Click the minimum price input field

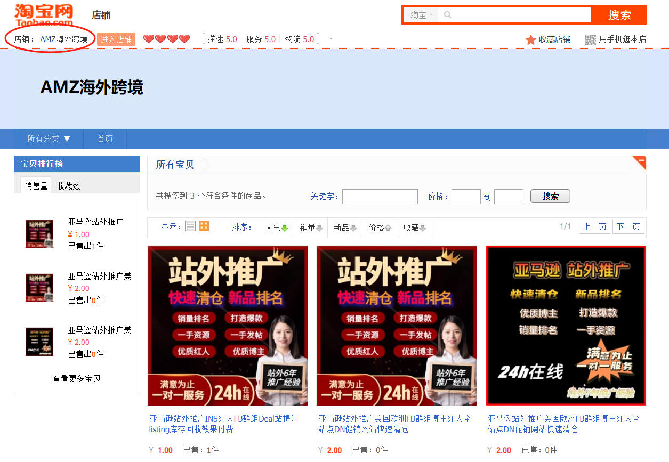[x=466, y=197]
